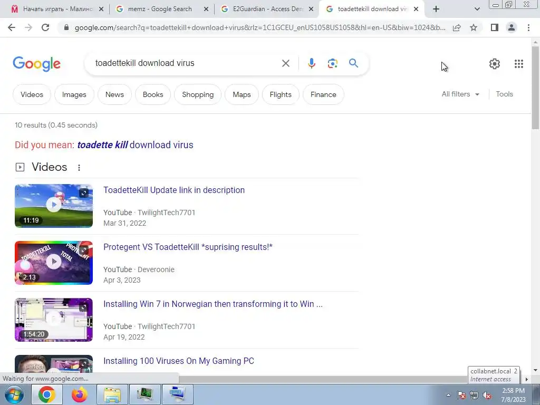This screenshot has width=540, height=405.
Task: Filter results by Images
Action: click(x=74, y=94)
